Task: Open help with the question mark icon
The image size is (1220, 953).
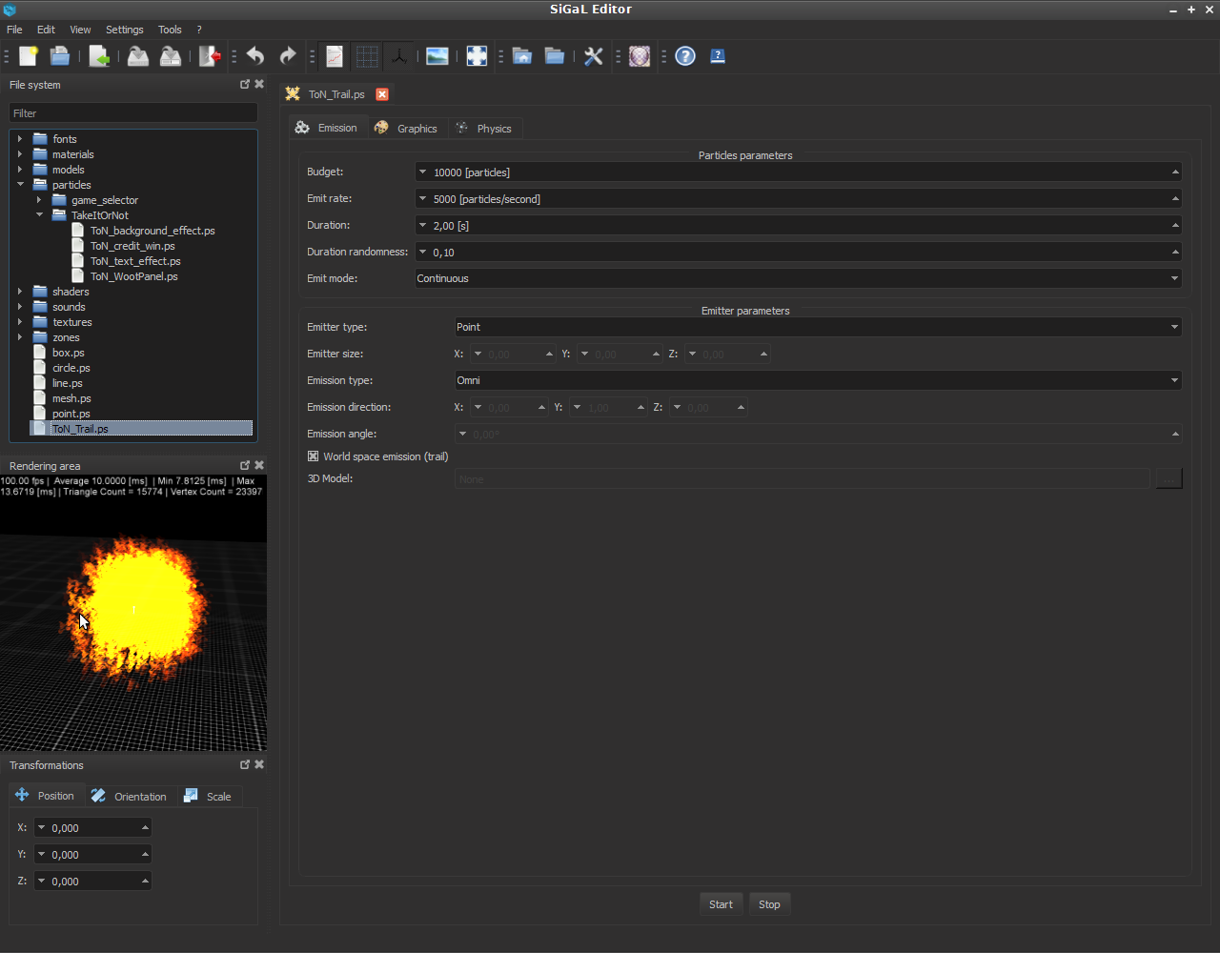Action: (685, 56)
